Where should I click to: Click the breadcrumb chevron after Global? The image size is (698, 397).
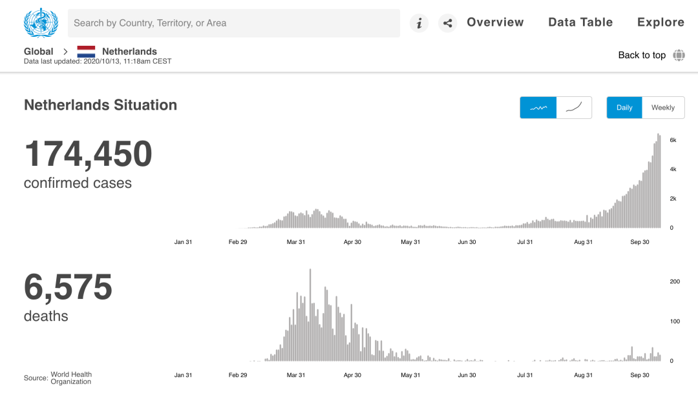pyautogui.click(x=65, y=52)
